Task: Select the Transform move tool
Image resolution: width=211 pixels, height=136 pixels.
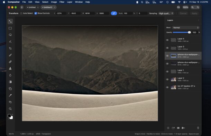Action: 10,21
